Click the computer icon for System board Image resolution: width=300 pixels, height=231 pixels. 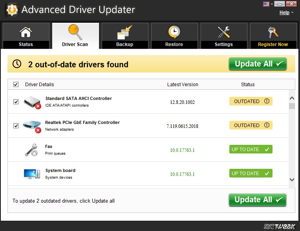click(32, 174)
